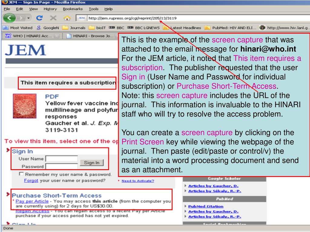Reload the page with the refresh icon
The image size is (310, 232).
(39, 18)
